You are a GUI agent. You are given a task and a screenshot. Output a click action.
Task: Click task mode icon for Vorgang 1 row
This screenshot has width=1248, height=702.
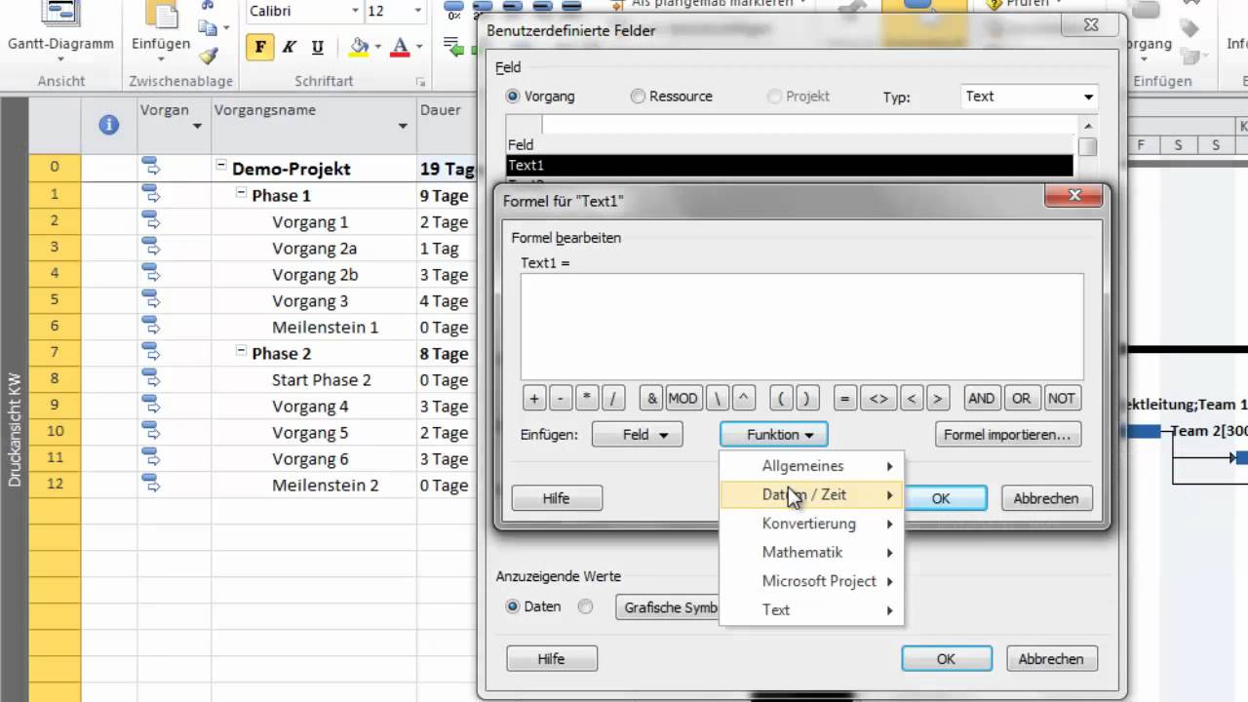[x=150, y=221]
